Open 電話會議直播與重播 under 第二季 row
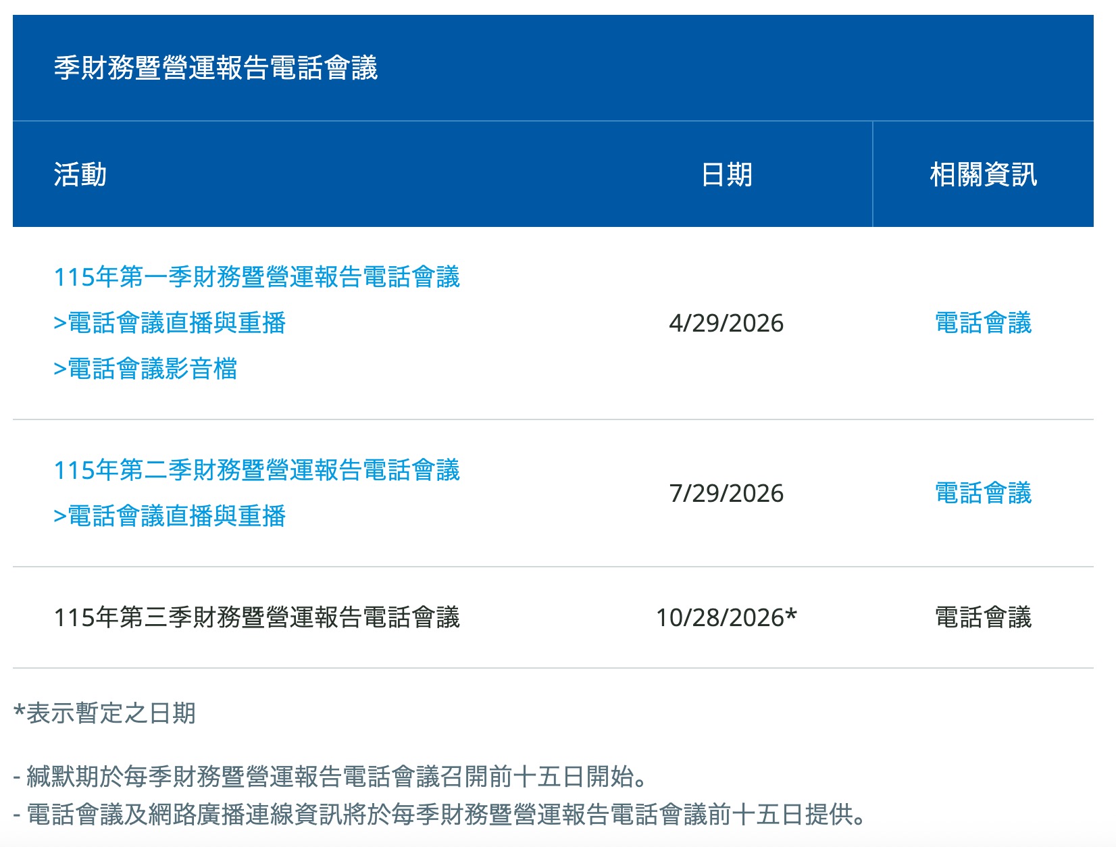This screenshot has width=1116, height=847. (170, 516)
